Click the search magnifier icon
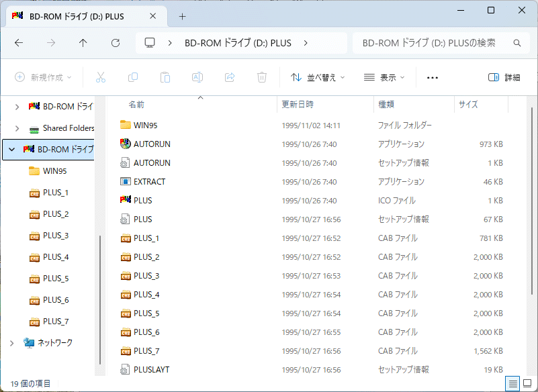538x392 pixels. (x=517, y=43)
